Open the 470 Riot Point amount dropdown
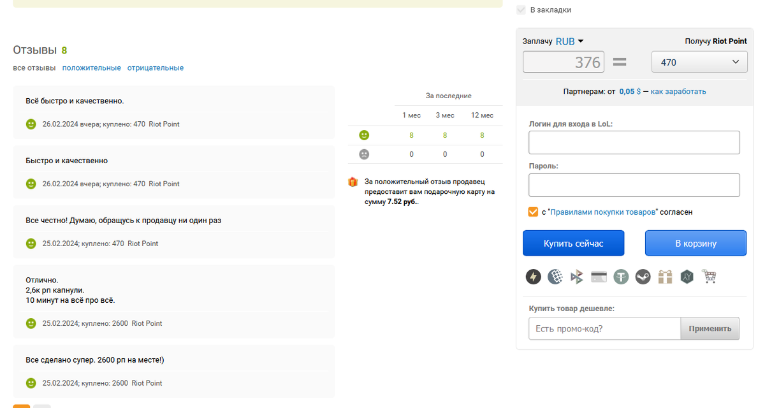The width and height of the screenshot is (765, 408). tap(699, 62)
